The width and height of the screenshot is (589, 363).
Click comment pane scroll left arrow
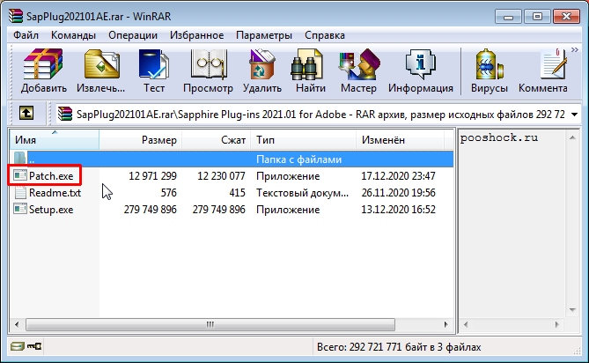(x=466, y=324)
